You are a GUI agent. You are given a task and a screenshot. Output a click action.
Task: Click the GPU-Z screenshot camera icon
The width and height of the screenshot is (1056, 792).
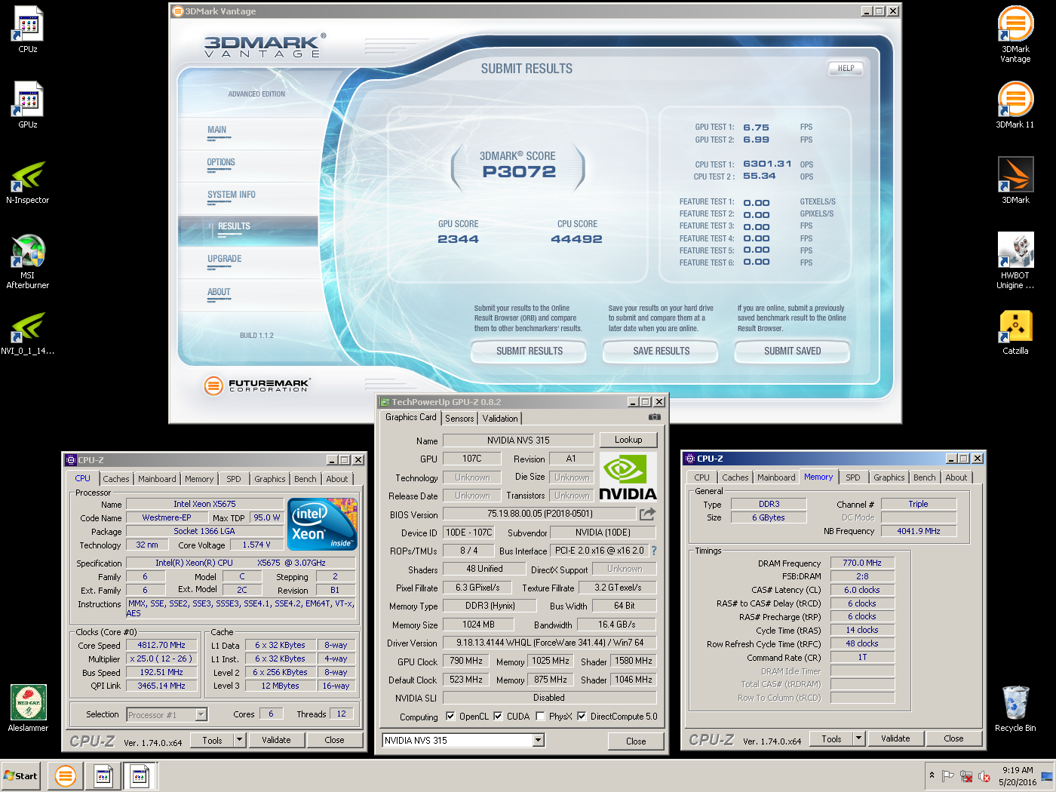(x=654, y=417)
